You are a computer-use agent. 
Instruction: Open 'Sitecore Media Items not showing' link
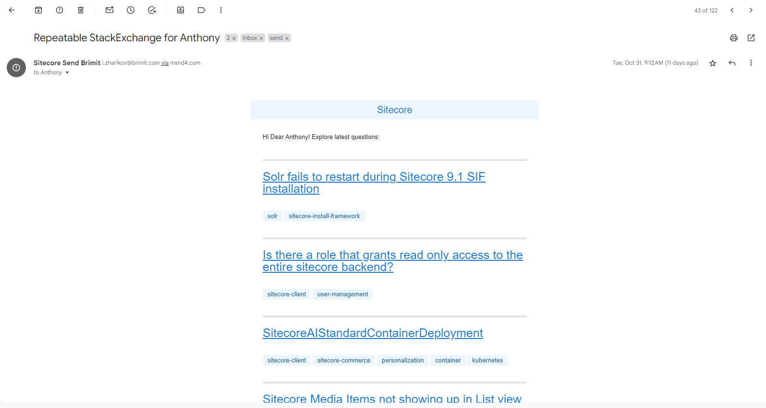pos(392,398)
